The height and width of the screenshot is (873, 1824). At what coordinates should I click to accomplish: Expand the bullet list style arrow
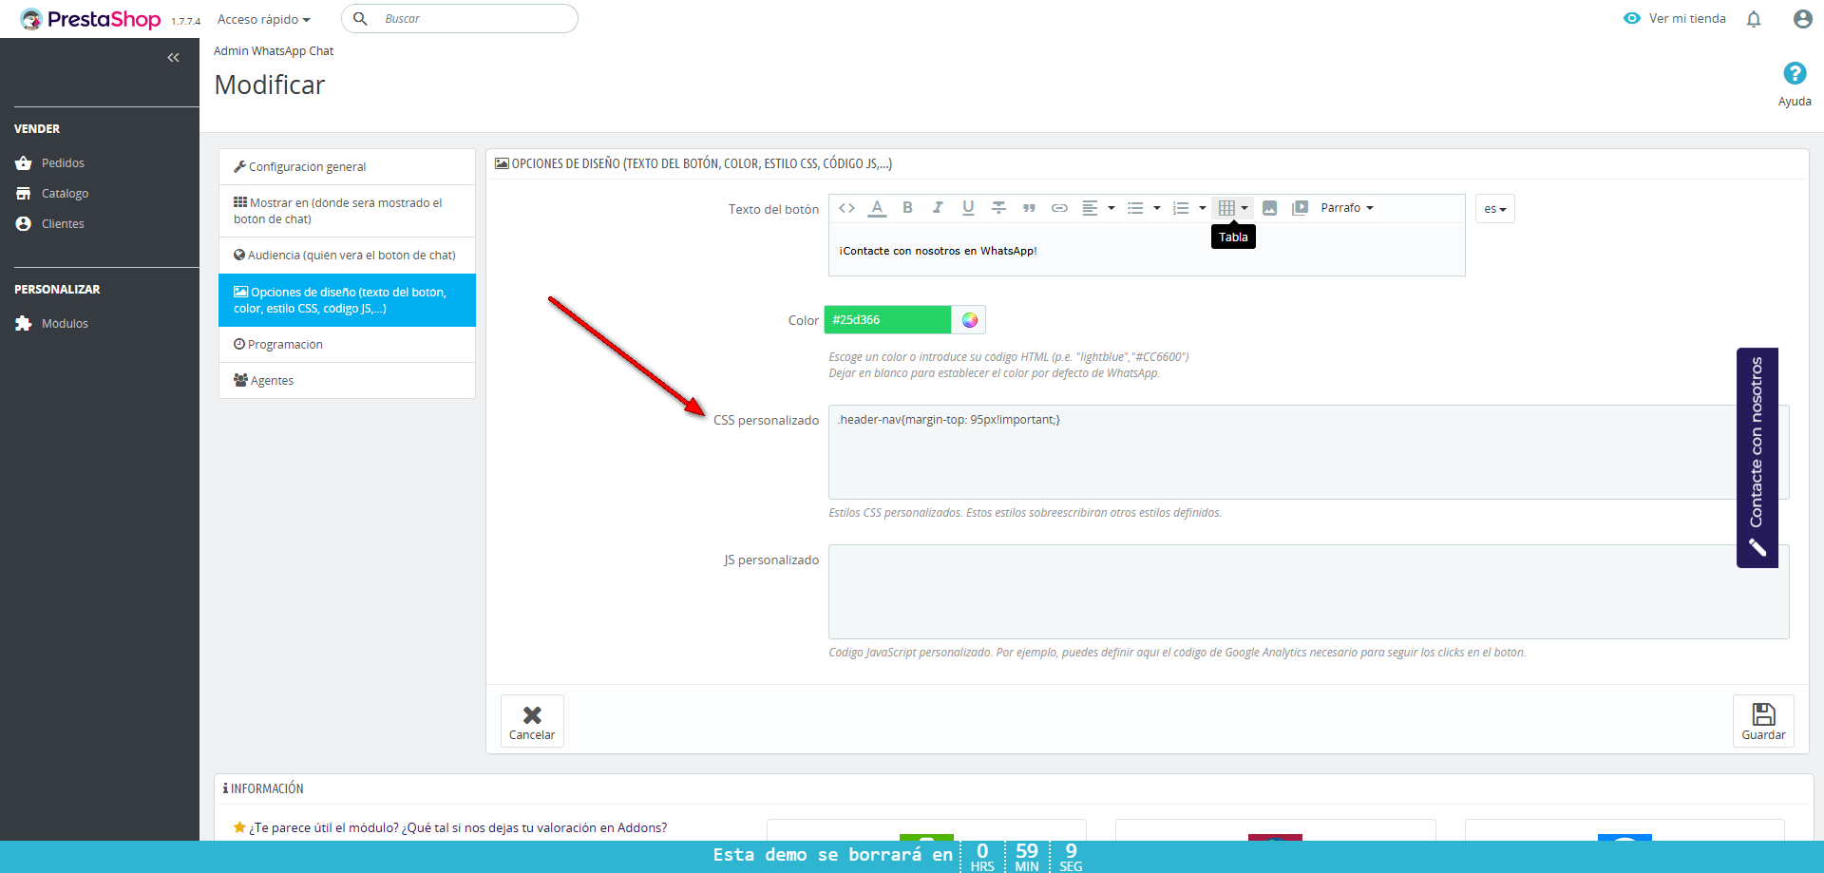[1156, 208]
